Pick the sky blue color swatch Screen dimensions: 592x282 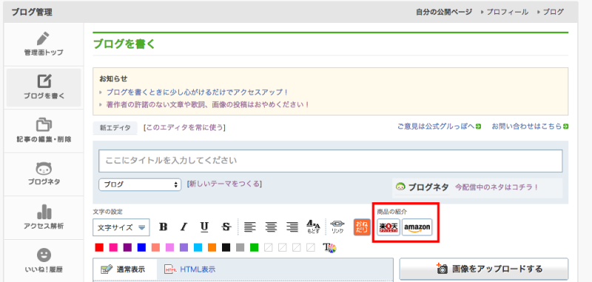click(198, 247)
